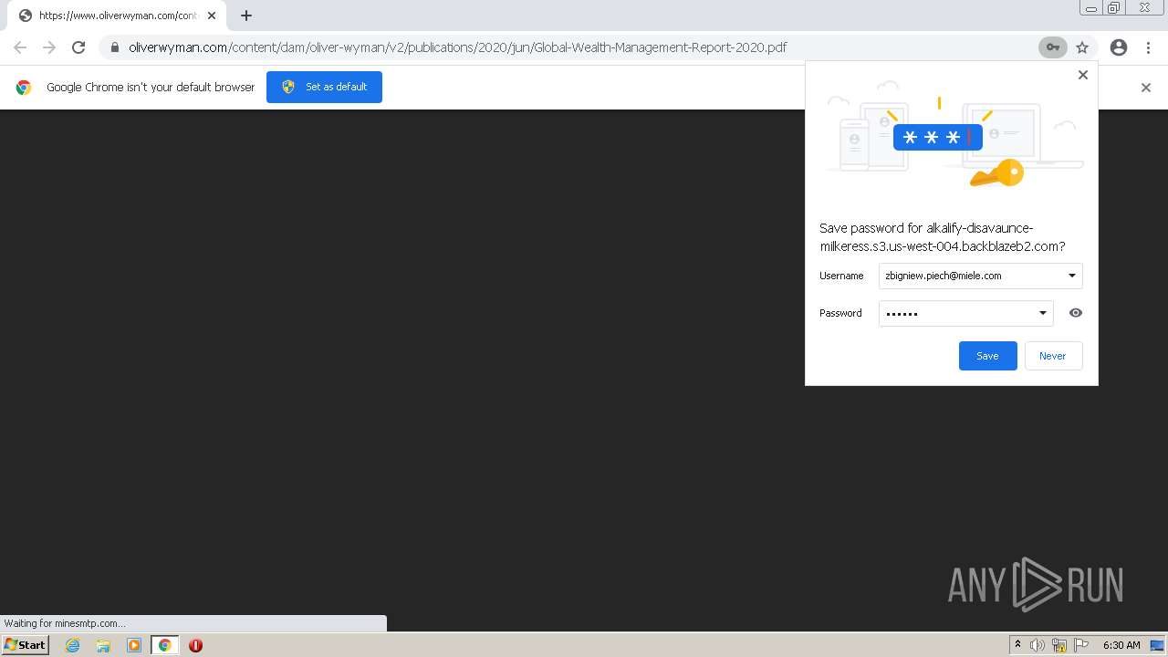Bookmark this page with star icon
The image size is (1168, 657).
[1082, 47]
